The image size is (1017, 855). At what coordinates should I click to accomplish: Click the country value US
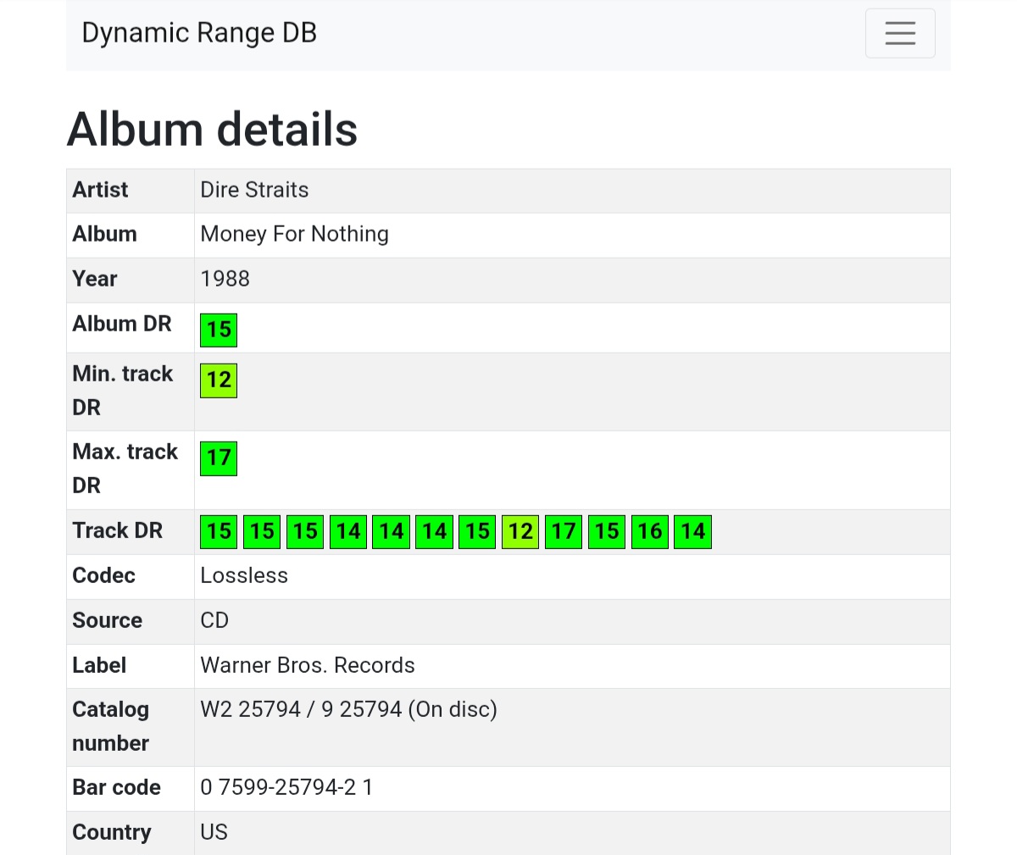pos(214,832)
